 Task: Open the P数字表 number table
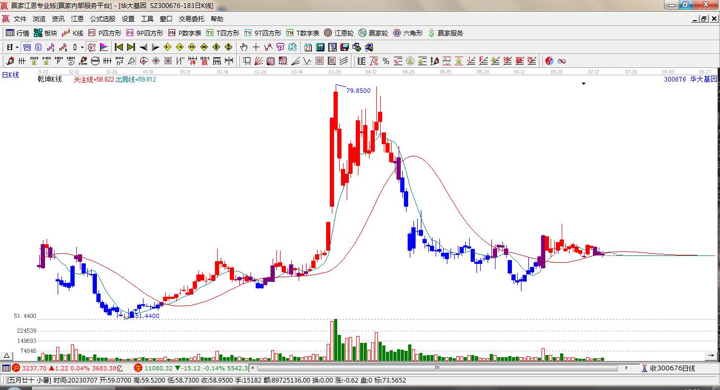185,33
